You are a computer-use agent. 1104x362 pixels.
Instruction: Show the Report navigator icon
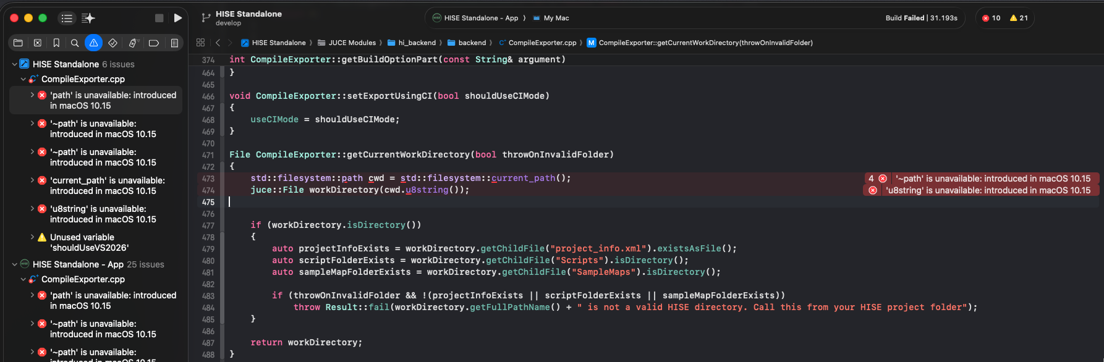click(174, 43)
